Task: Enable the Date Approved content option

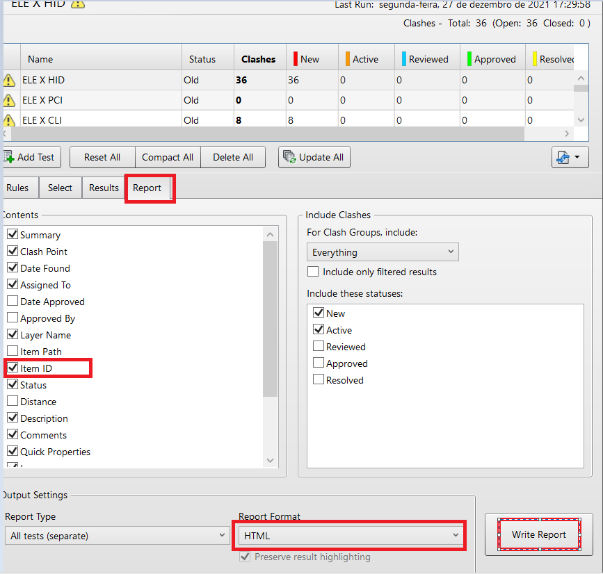Action: pos(12,302)
